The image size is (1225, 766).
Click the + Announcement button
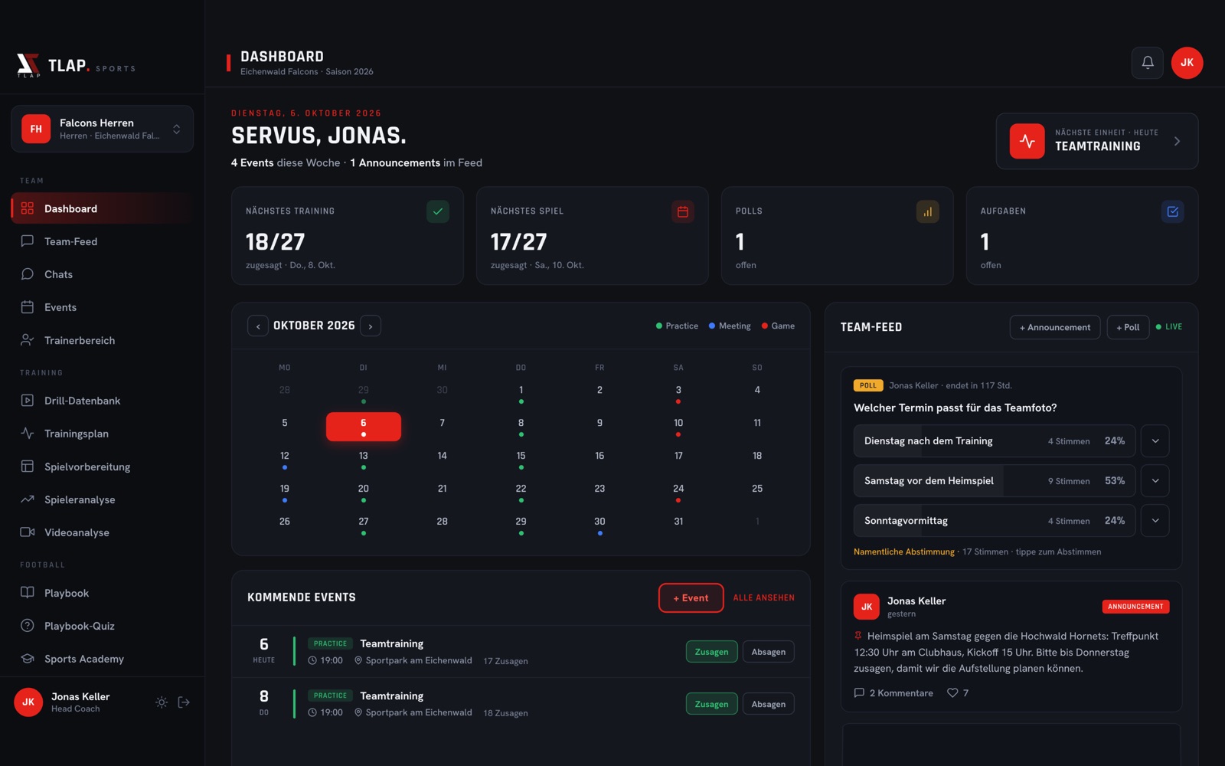(x=1055, y=327)
